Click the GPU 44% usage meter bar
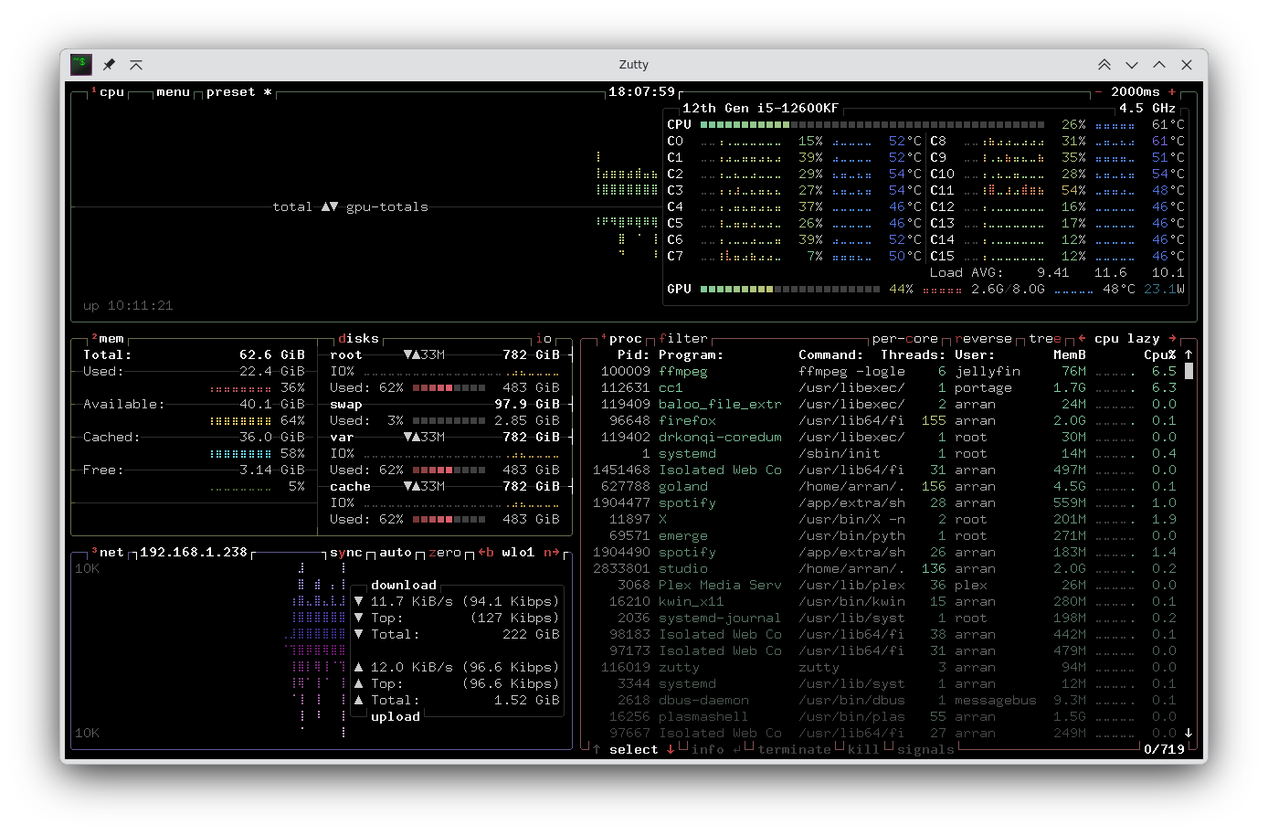Screen dimensions: 1268x835 pos(790,289)
